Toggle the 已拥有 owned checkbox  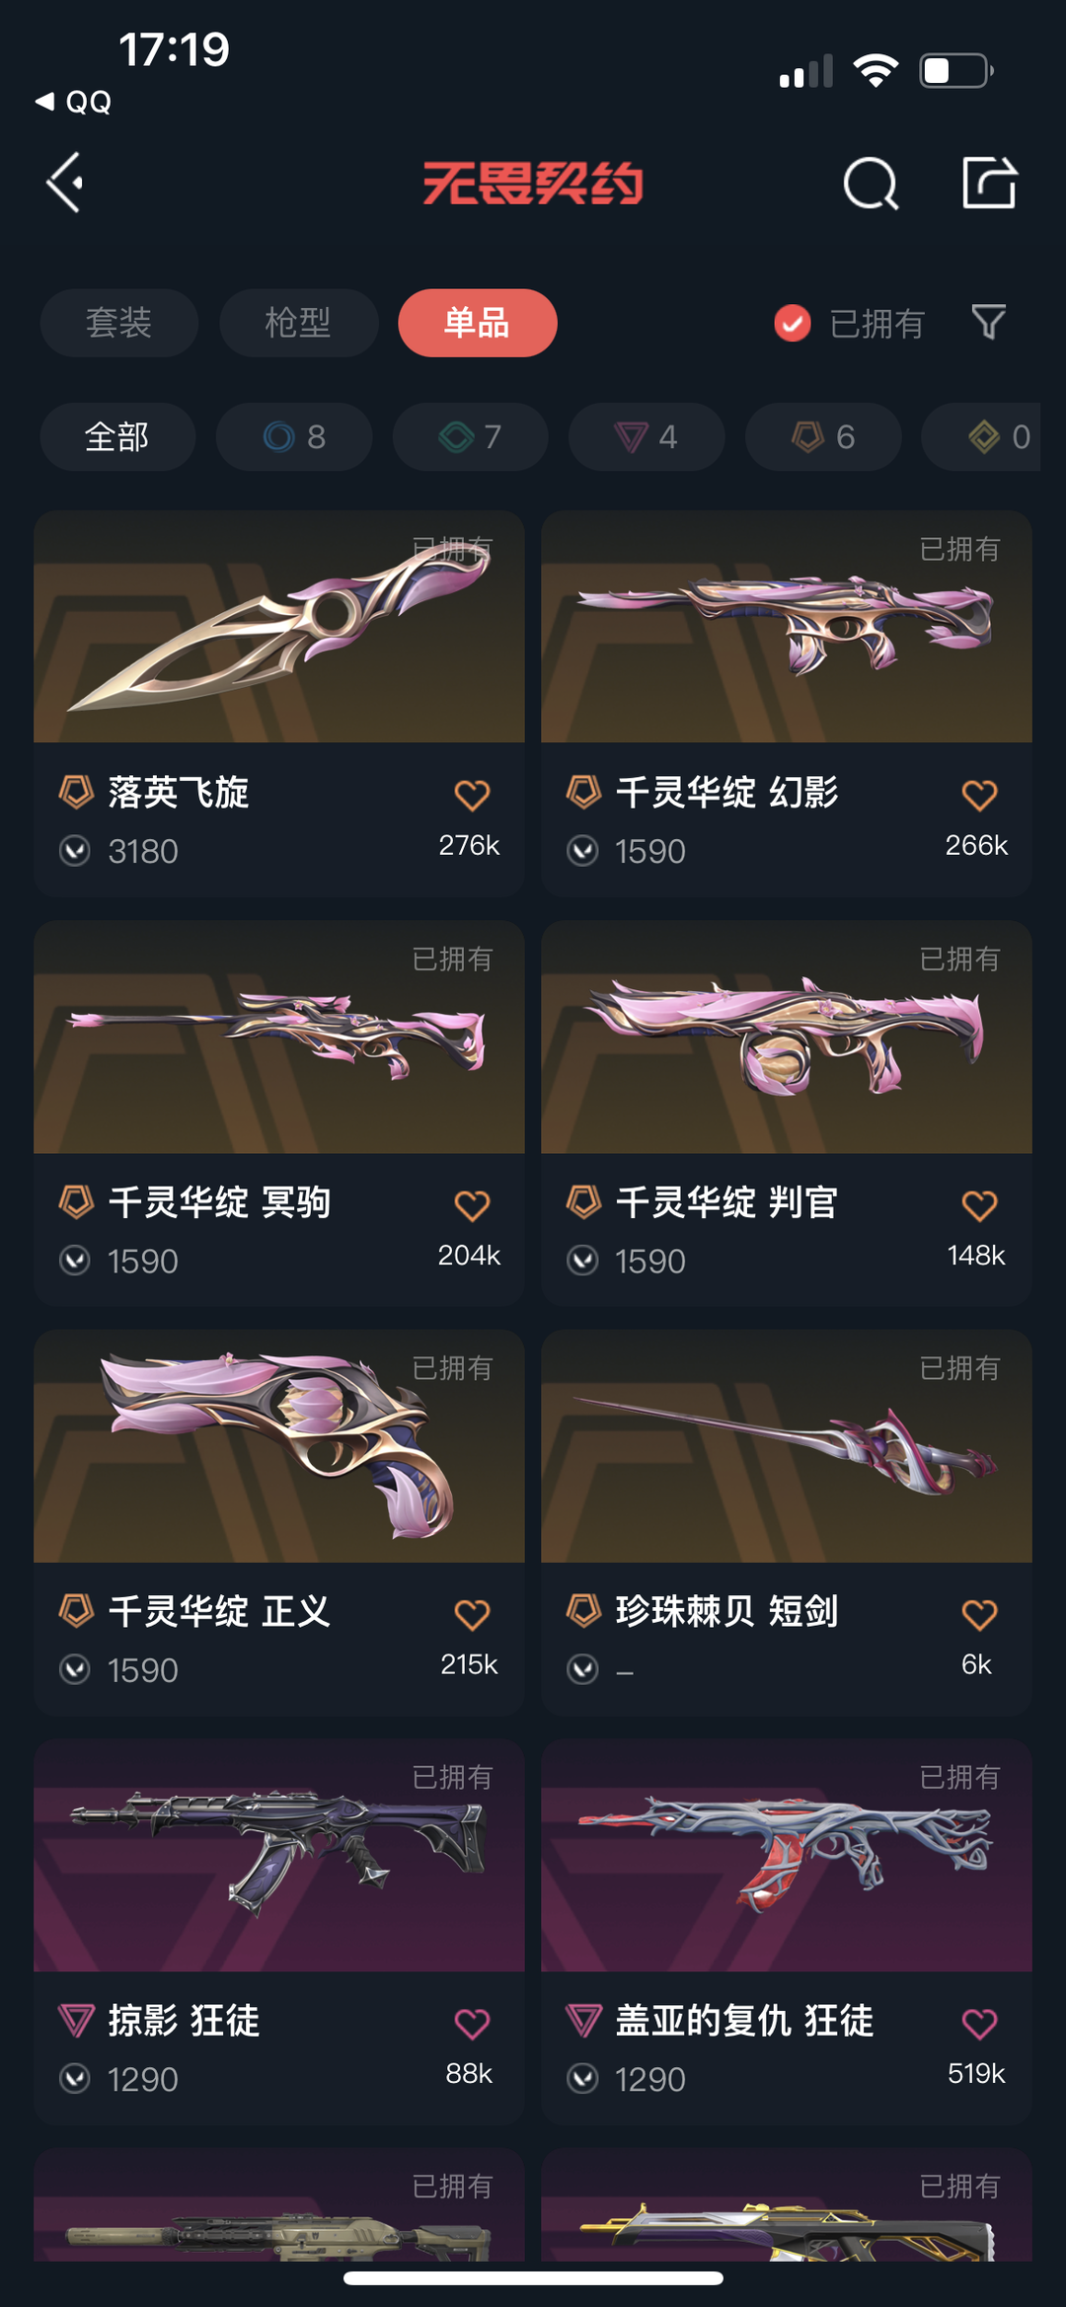tap(793, 323)
